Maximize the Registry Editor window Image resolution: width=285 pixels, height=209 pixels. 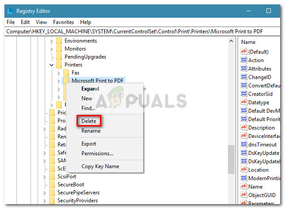click(269, 11)
